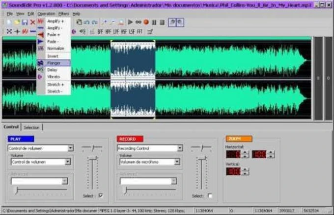Viewport: 334px width, 215px height.
Task: Increase first Horizontal zoom value
Action: tap(245, 152)
